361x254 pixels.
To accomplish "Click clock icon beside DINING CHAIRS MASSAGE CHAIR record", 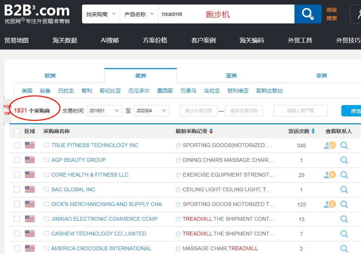I will pos(178,160).
